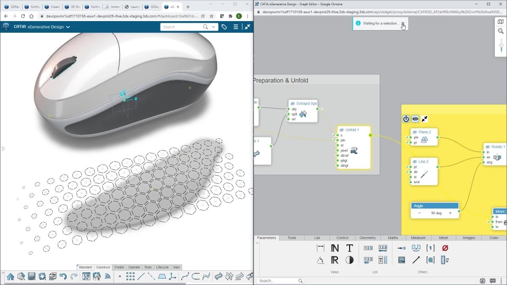Click the first 123 list icon
This screenshot has height=285, width=507.
click(x=368, y=248)
